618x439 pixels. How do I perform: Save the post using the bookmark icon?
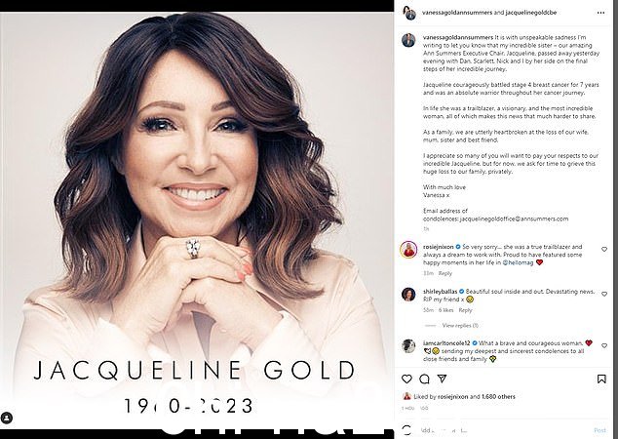pyautogui.click(x=601, y=379)
